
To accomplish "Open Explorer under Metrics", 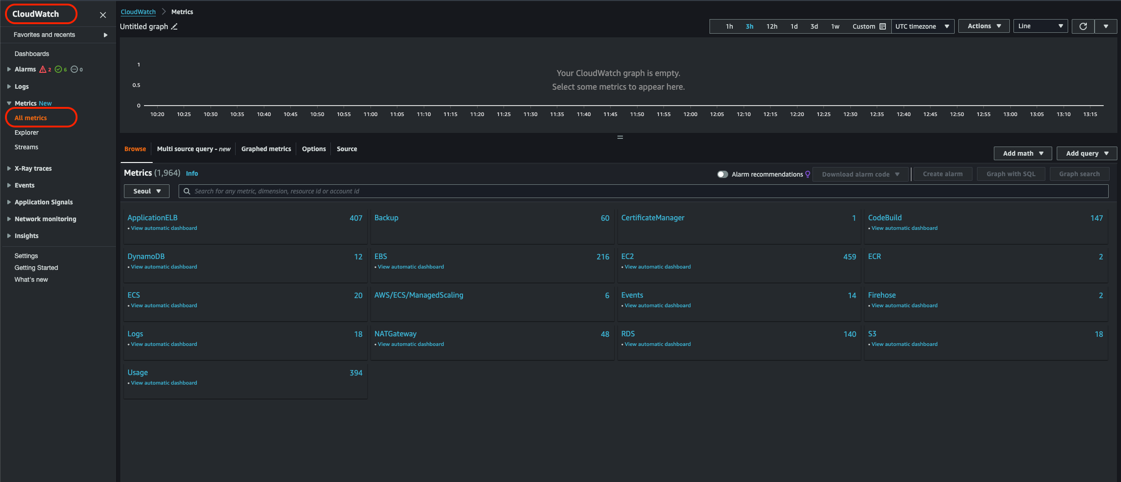I will click(x=26, y=132).
